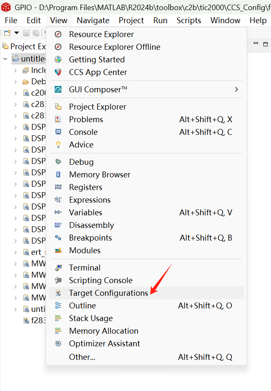Click the Debug bug icon
Image resolution: width=271 pixels, height=391 pixels.
(x=58, y=162)
